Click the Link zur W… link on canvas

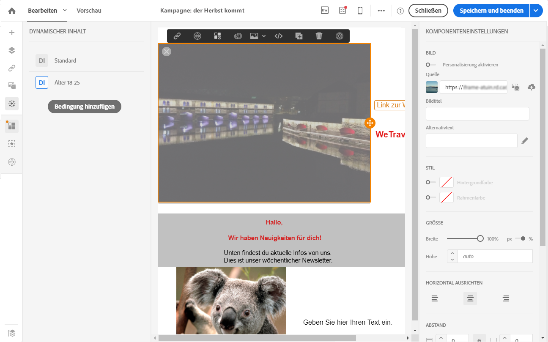[x=390, y=105]
